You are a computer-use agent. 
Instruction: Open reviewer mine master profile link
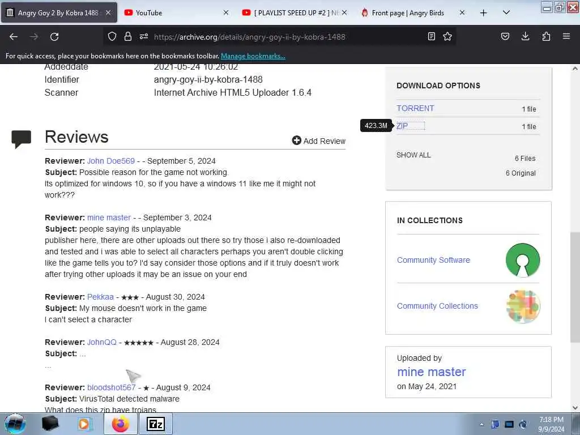[109, 217]
